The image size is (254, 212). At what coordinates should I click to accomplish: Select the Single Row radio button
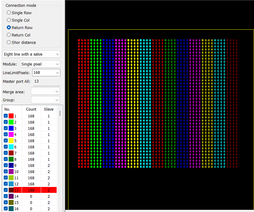[x=9, y=13]
